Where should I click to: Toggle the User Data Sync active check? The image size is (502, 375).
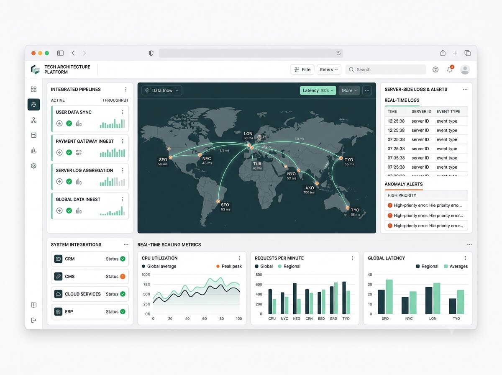click(x=69, y=123)
